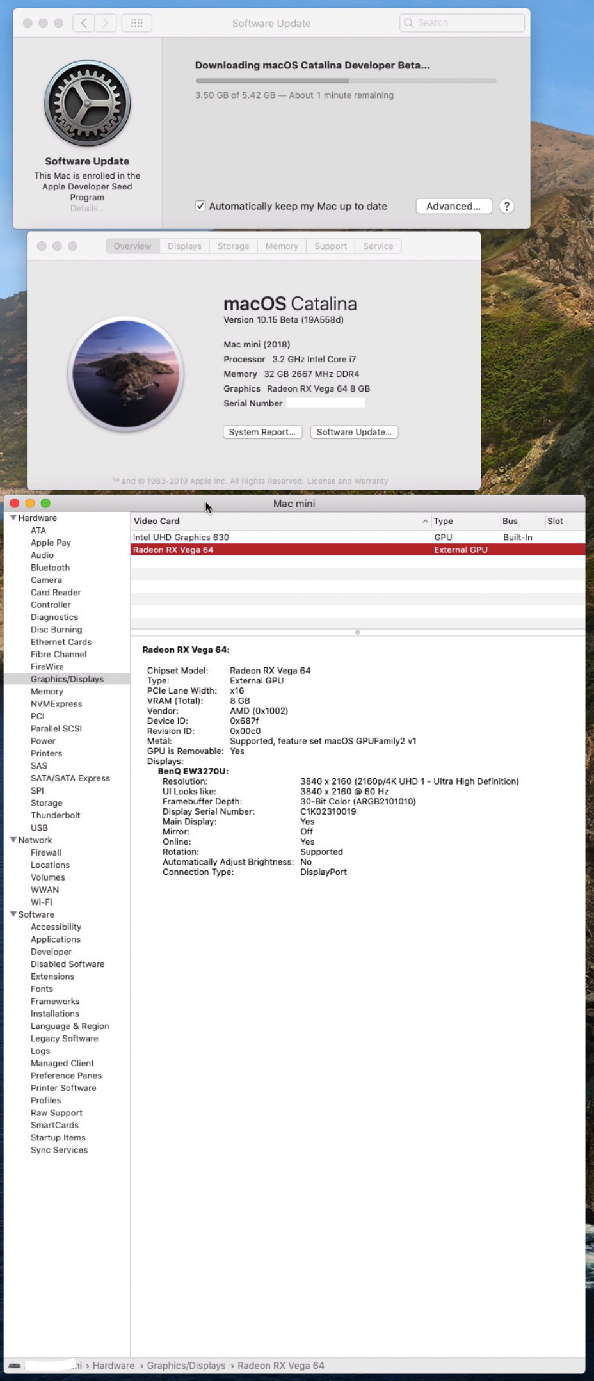Open Card Reader in the Hardware list
Viewport: 594px width, 1381px height.
[x=56, y=593]
